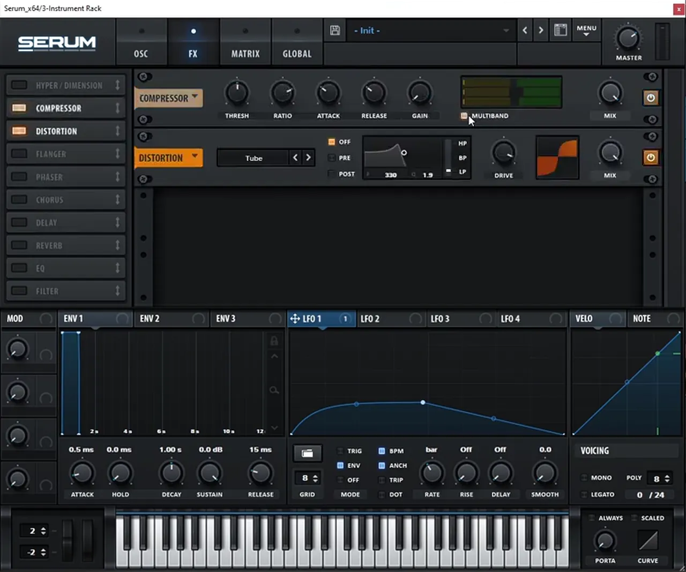Click the Serum logo
This screenshot has height=572, width=686.
[57, 43]
